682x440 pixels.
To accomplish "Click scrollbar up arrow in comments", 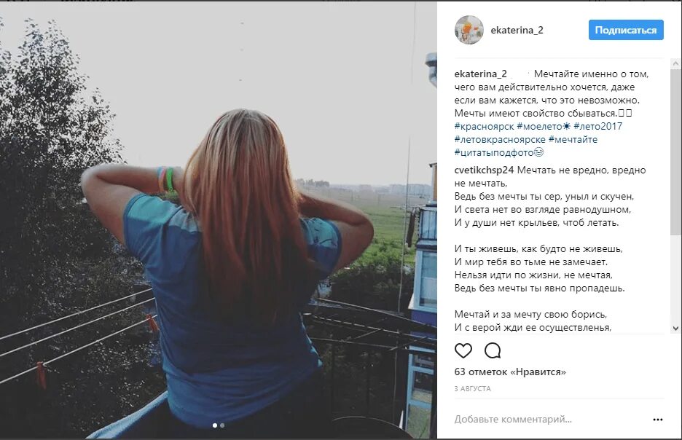I will [675, 64].
